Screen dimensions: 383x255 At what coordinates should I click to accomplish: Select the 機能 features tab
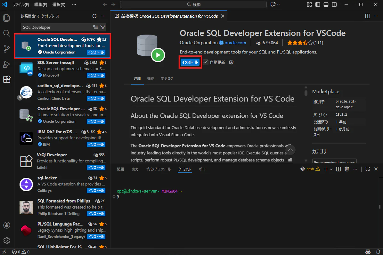pyautogui.click(x=151, y=79)
